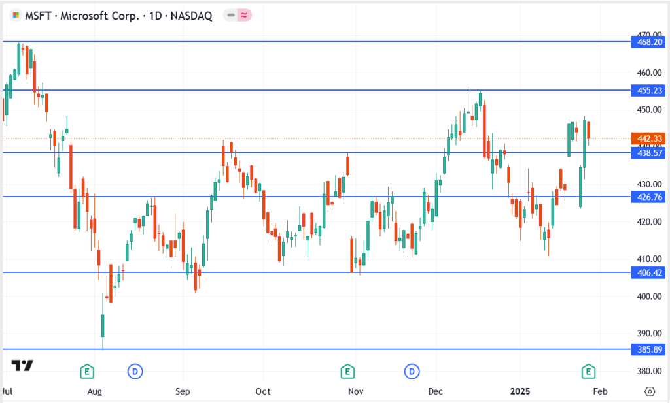
Task: Click the dividend D marker before Sep
Action: 135,372
